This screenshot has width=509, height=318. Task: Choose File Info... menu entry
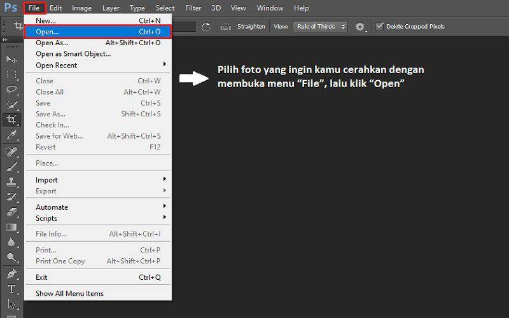[97, 233]
